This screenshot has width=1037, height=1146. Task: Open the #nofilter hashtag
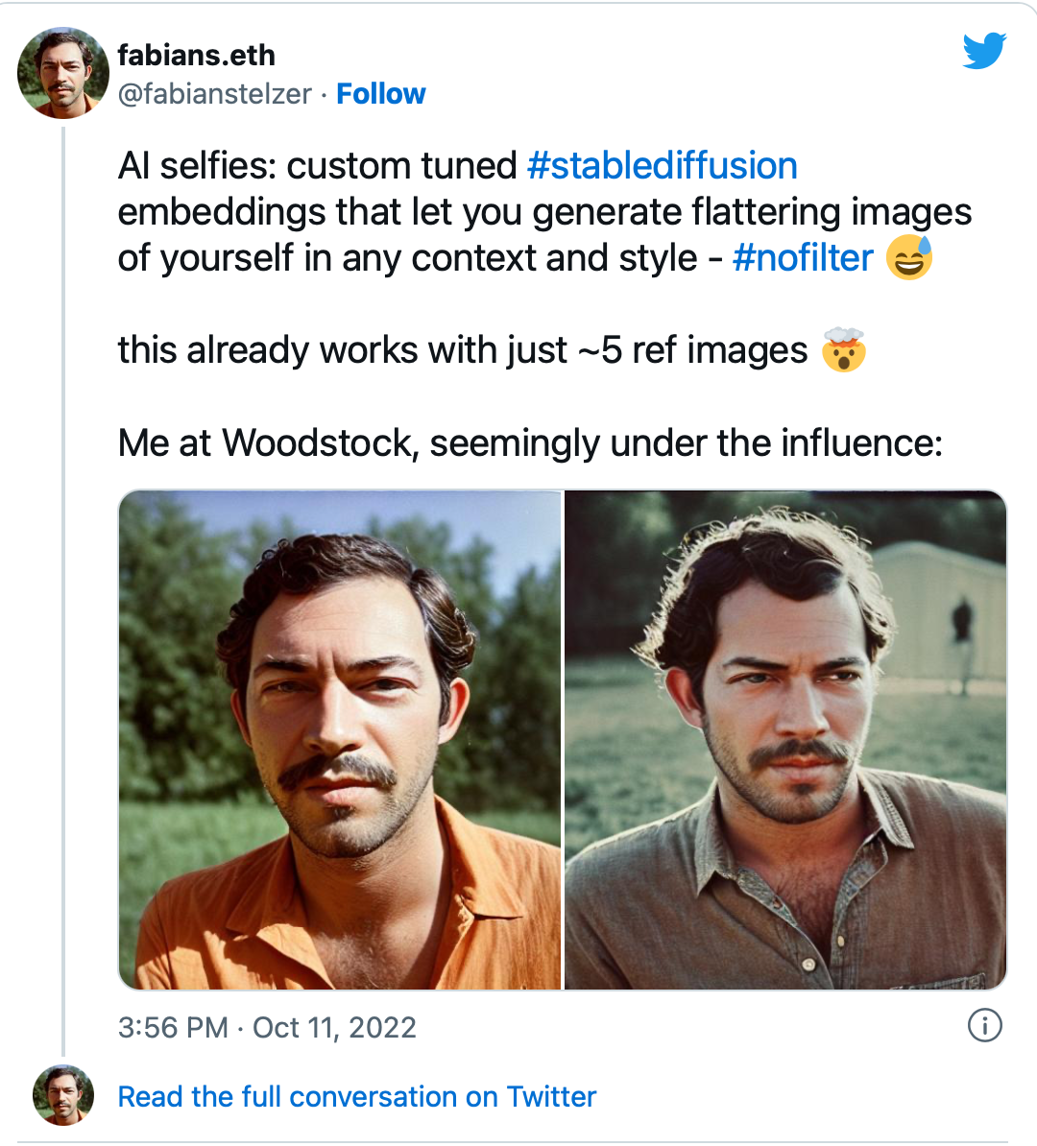pos(803,258)
